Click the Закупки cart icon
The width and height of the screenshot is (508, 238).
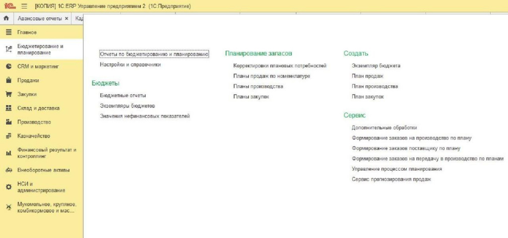(x=9, y=94)
